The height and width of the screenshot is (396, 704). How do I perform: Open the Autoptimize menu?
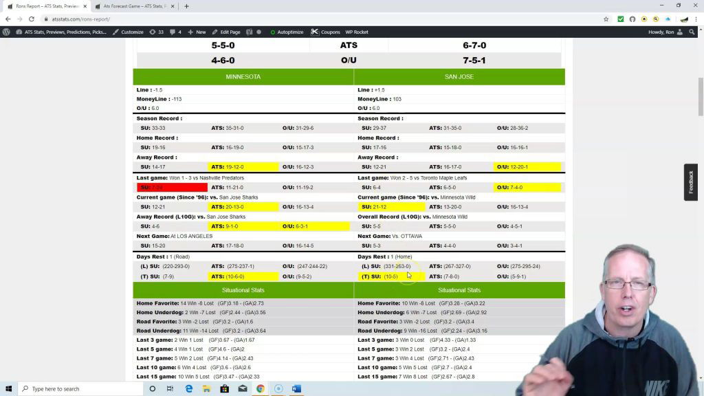pyautogui.click(x=287, y=32)
